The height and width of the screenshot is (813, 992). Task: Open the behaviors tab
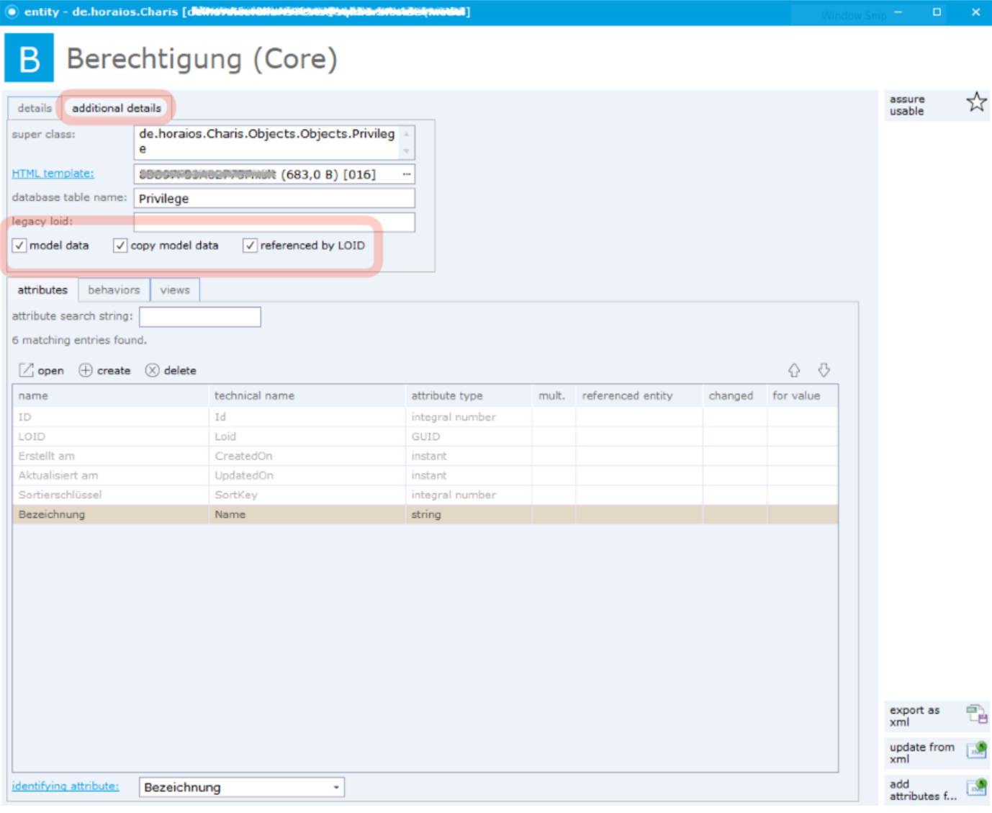pyautogui.click(x=114, y=290)
